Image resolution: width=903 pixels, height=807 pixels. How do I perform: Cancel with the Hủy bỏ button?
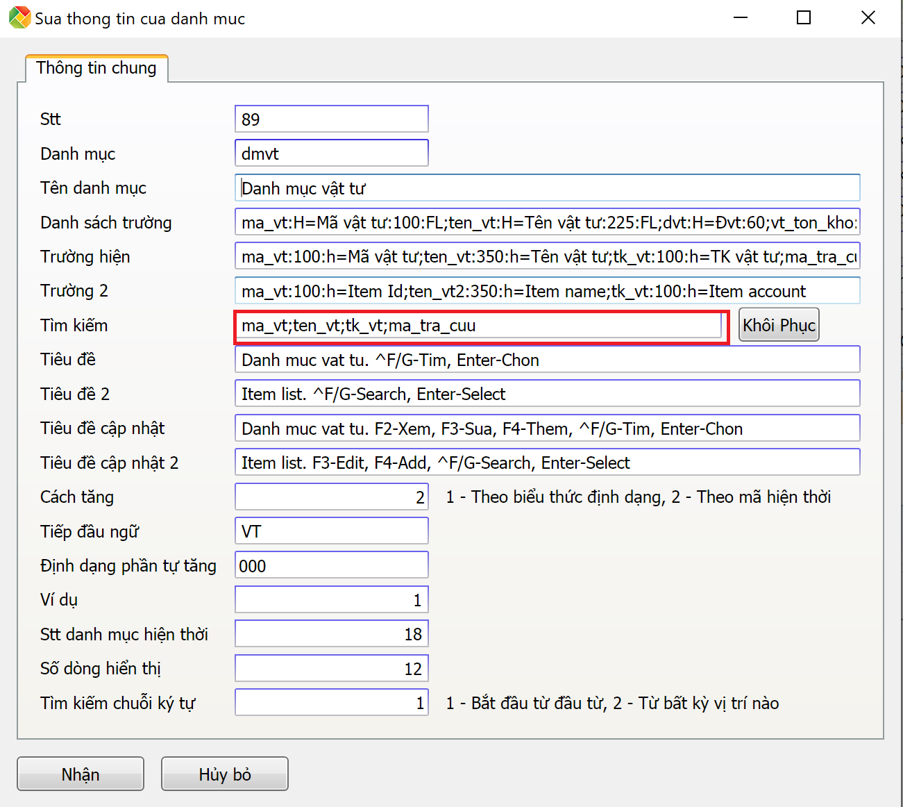tap(225, 774)
